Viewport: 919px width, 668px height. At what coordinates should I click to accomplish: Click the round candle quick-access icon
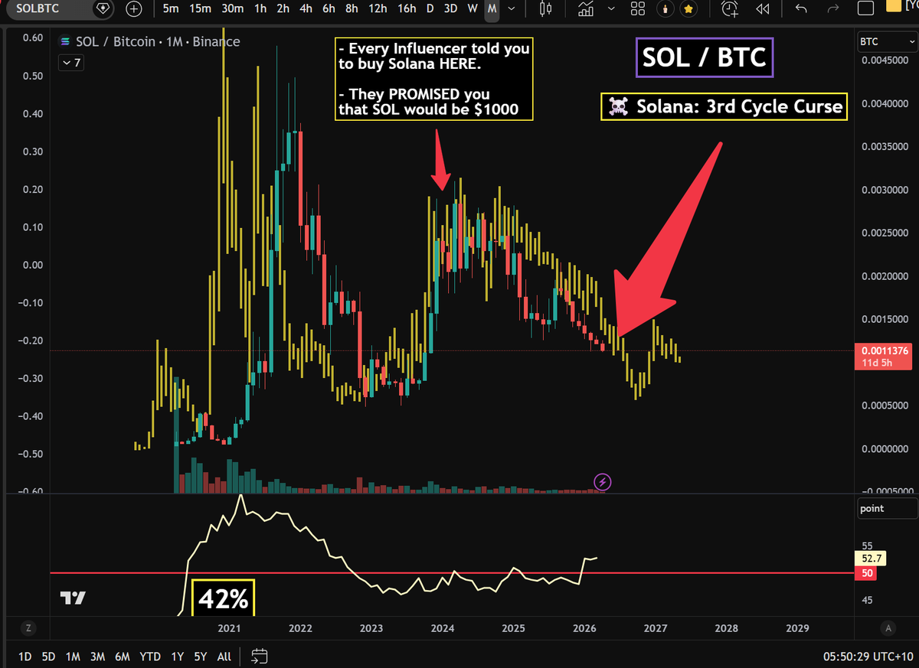point(666,9)
